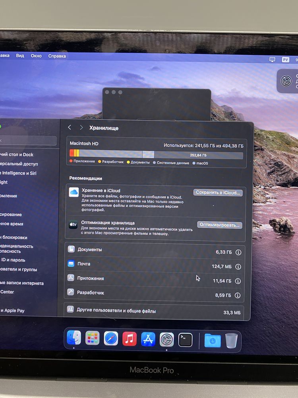Viewport: 298px width, 398px height.
Task: Open the Вид menu
Action: point(20,56)
